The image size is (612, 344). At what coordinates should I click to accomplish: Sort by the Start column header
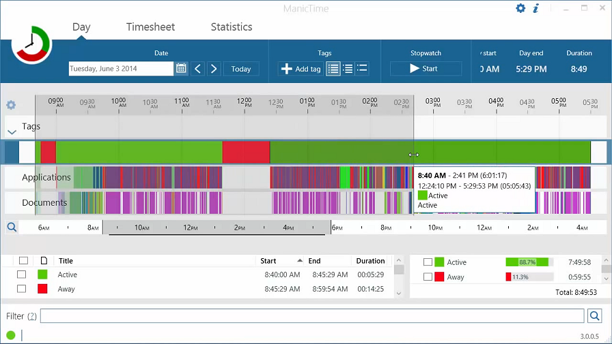pos(268,261)
